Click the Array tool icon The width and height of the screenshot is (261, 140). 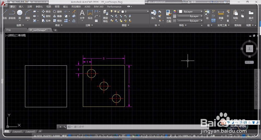(66, 21)
